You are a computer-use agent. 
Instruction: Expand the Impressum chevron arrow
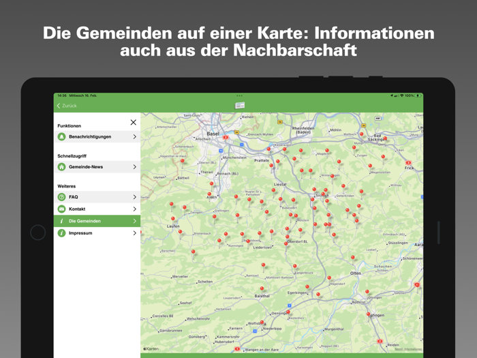click(135, 233)
